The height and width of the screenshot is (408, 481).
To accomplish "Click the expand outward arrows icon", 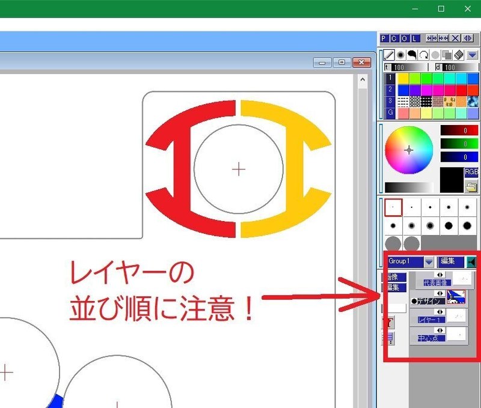I will point(432,38).
